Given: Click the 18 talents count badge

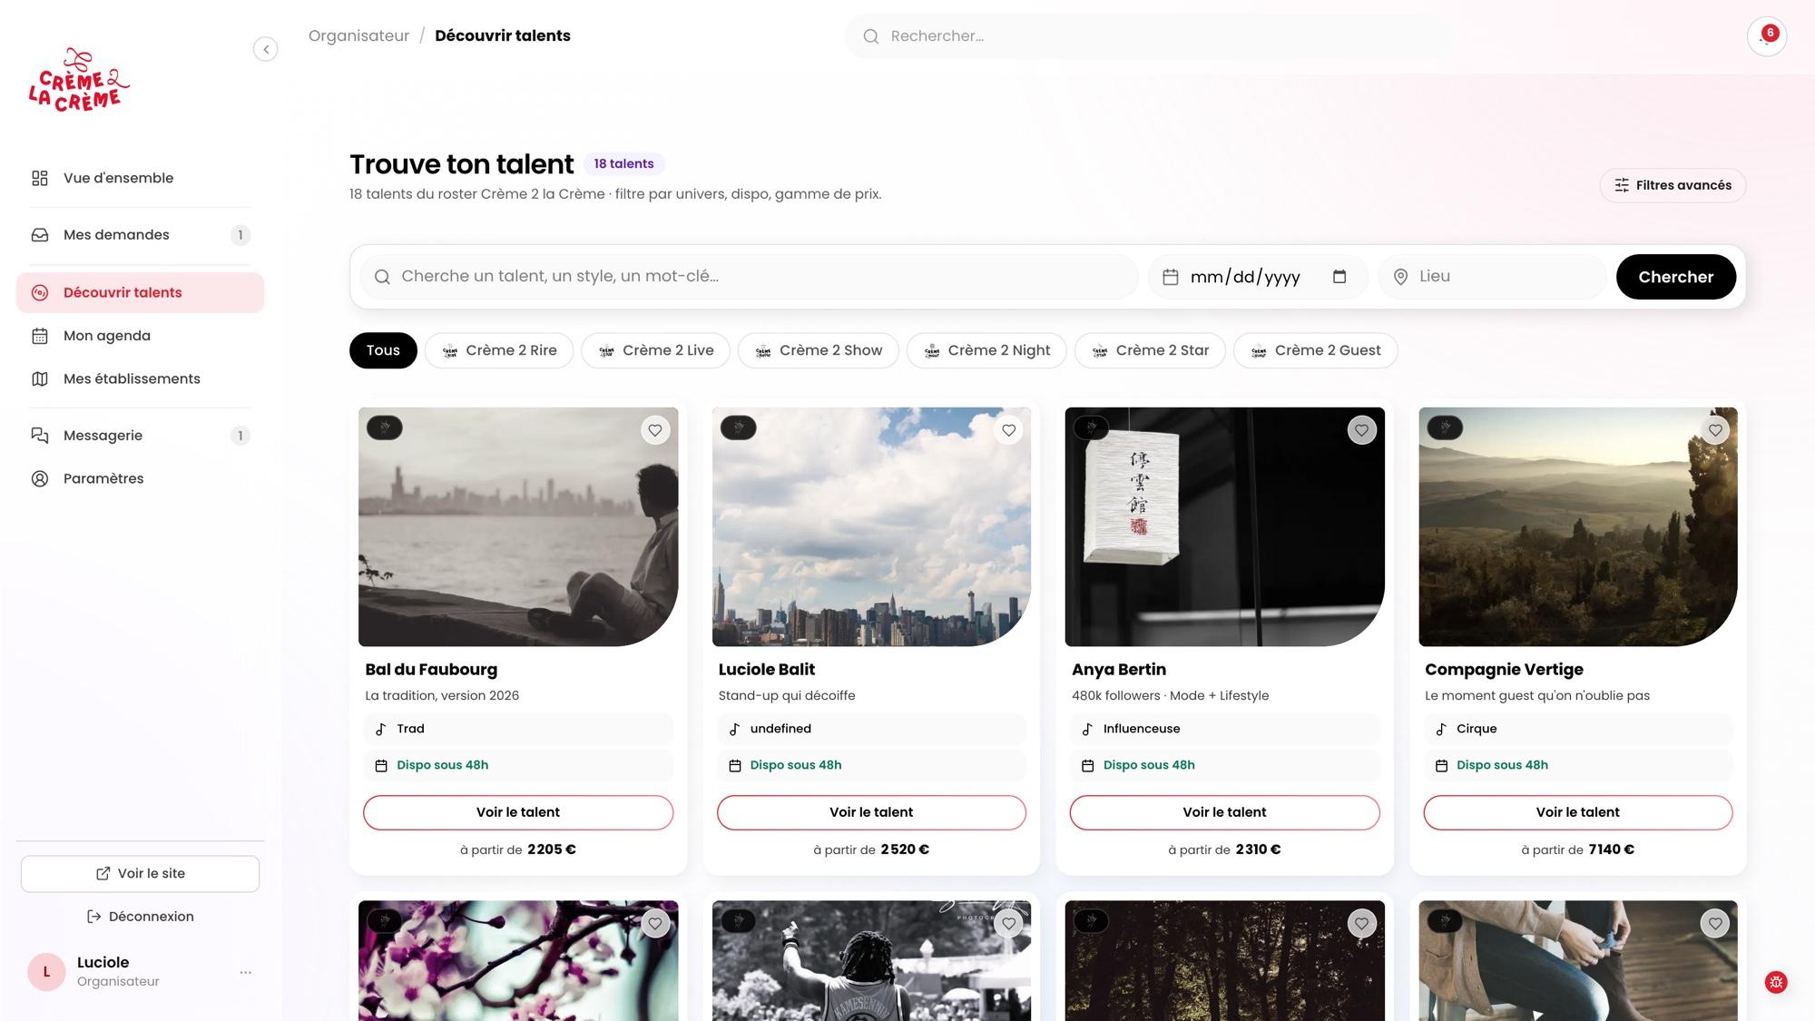Looking at the screenshot, I should 623,164.
